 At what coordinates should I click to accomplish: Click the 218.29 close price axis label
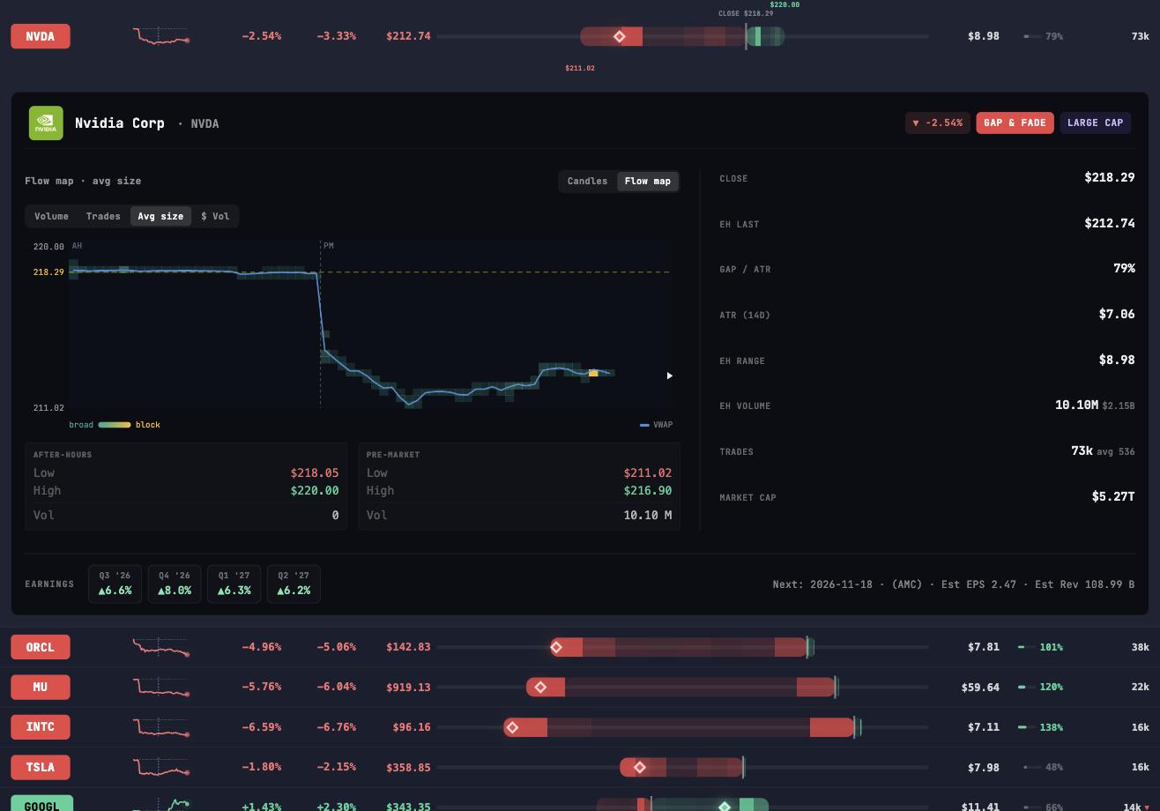coord(48,272)
